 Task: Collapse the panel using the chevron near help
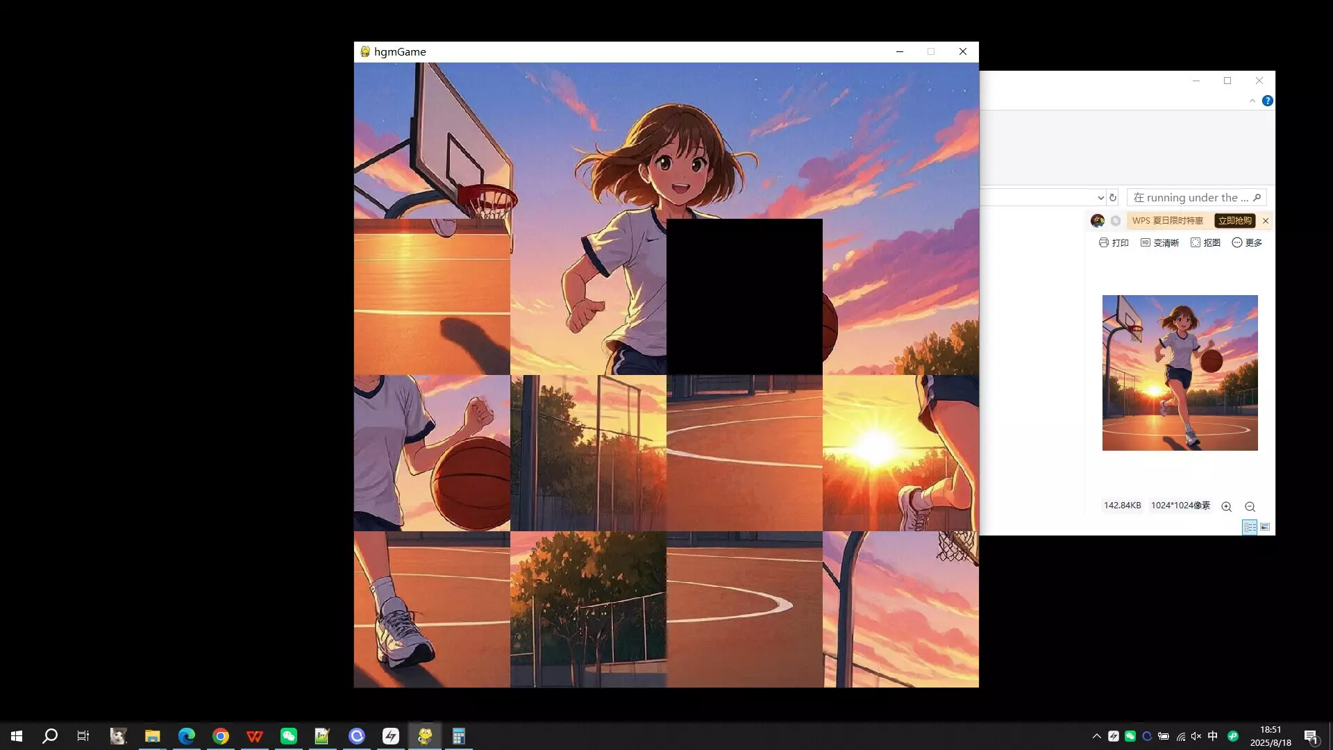coord(1252,101)
